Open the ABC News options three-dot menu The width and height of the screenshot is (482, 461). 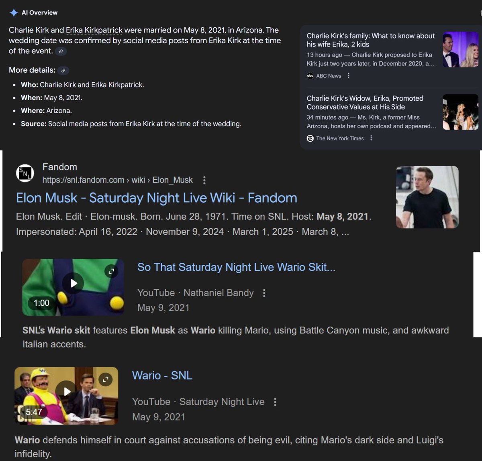[x=348, y=75]
